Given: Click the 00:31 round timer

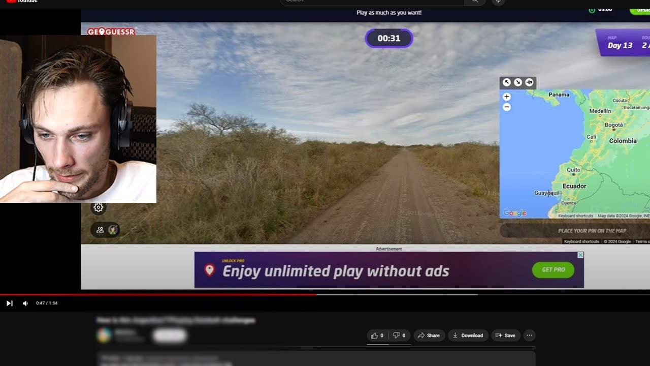Looking at the screenshot, I should pos(389,38).
